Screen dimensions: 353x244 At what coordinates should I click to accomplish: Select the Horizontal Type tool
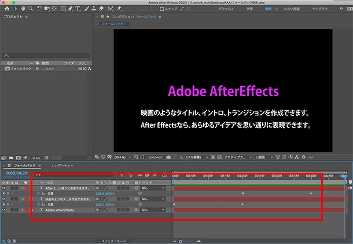coord(78,9)
